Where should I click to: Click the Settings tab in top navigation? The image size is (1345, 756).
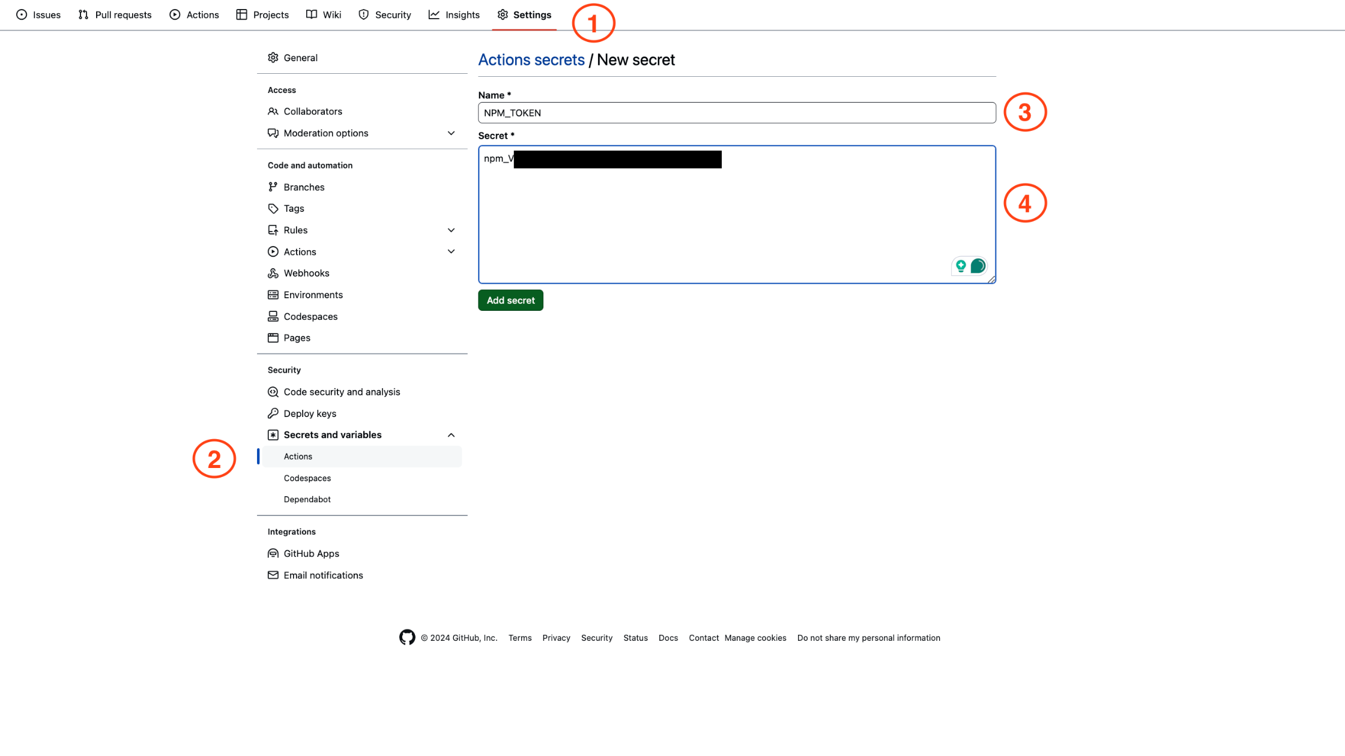point(531,14)
